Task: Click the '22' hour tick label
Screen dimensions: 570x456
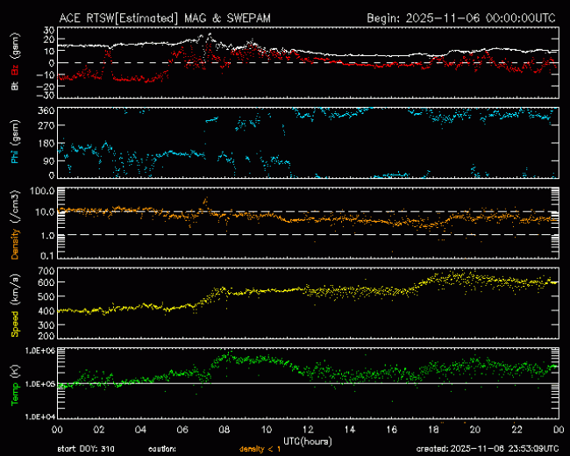Action: pos(517,430)
